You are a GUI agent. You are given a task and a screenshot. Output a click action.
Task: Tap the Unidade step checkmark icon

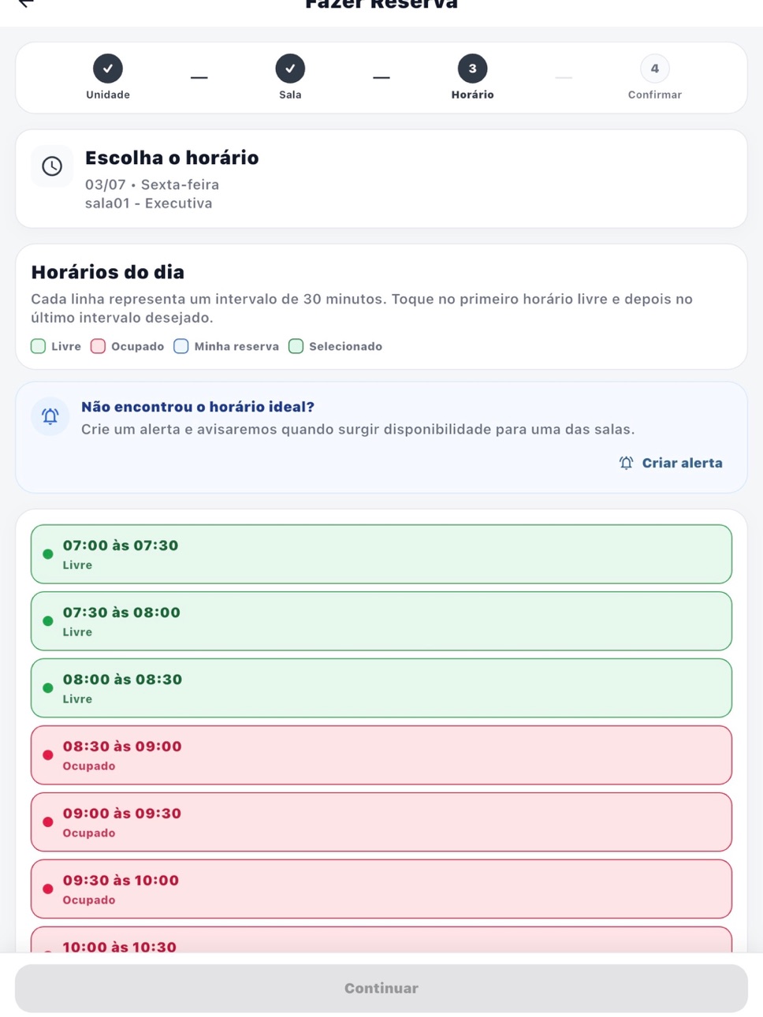pos(108,69)
